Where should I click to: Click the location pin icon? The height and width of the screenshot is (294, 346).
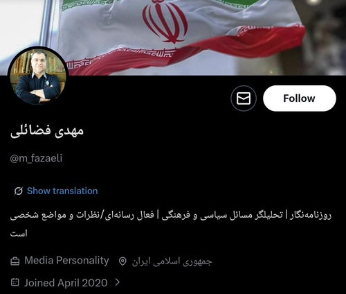[122, 261]
